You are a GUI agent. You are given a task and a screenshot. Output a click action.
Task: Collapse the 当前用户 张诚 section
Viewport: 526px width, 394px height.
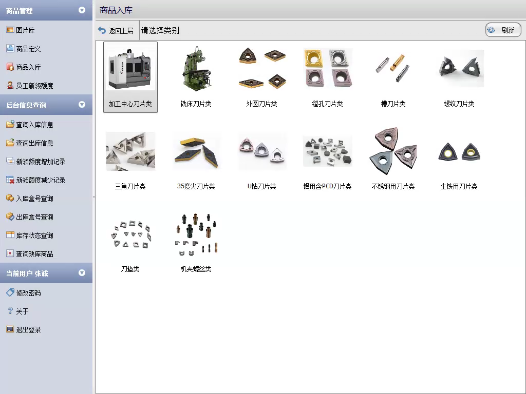pos(82,273)
